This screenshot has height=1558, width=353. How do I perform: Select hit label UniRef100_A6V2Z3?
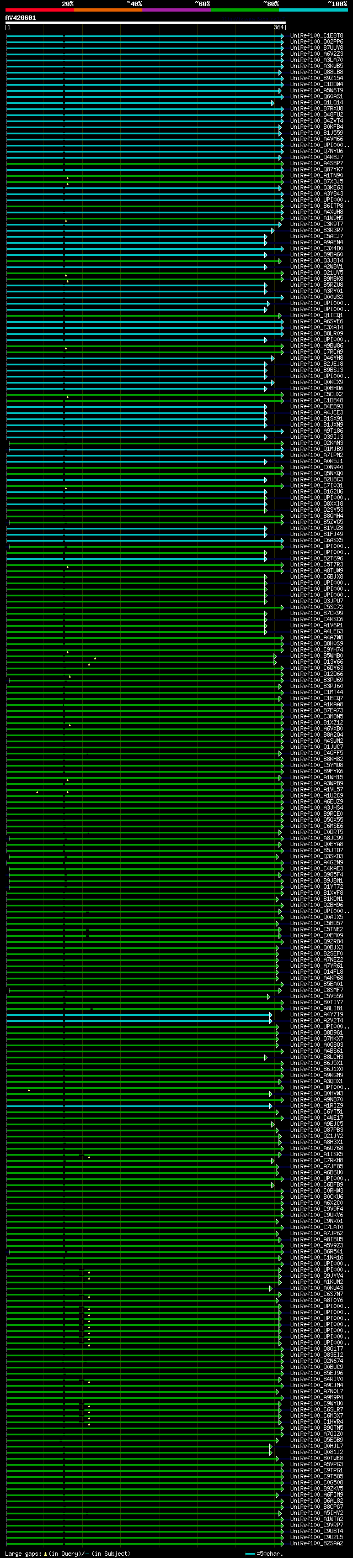tap(317, 54)
